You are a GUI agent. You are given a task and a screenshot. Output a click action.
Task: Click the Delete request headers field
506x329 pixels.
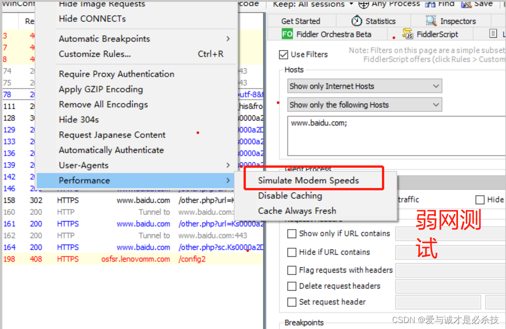(x=451, y=286)
